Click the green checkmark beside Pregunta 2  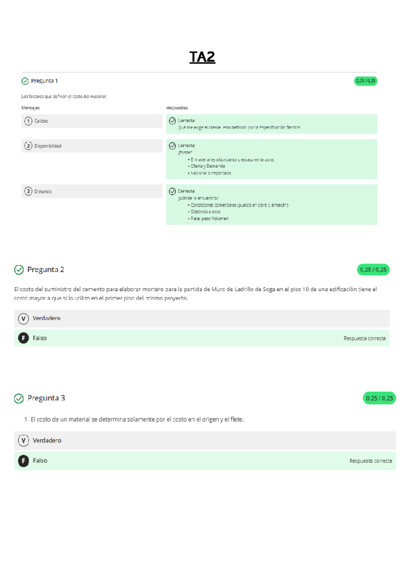(x=19, y=270)
